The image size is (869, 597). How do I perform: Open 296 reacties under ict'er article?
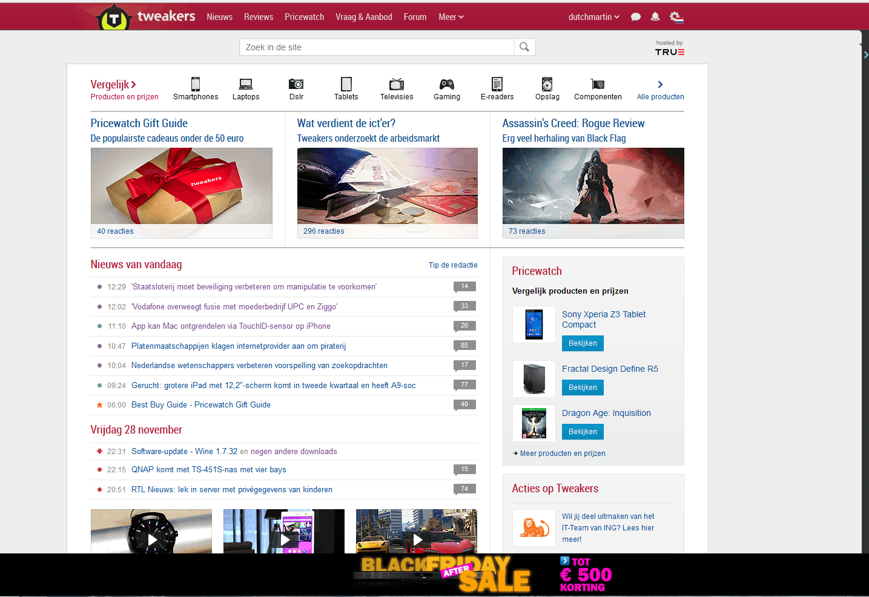(x=323, y=231)
